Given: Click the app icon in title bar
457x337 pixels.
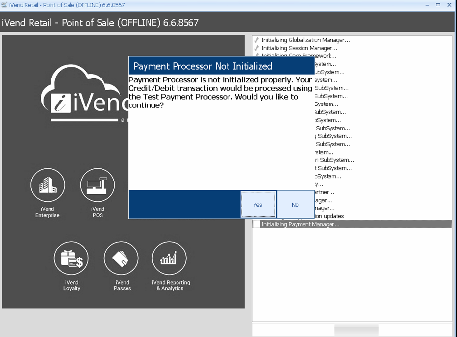Looking at the screenshot, I should [x=4, y=5].
